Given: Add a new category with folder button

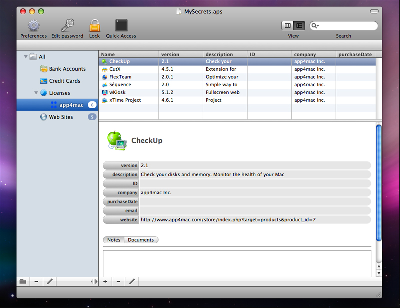Looking at the screenshot, I should (23, 281).
